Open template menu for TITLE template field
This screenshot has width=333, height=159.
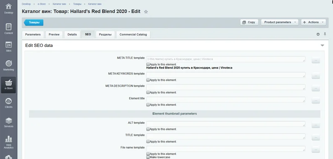tap(316, 137)
